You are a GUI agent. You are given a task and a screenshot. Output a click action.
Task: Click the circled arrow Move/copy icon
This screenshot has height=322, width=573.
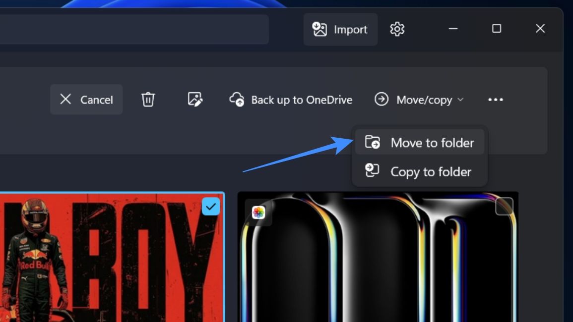point(382,100)
